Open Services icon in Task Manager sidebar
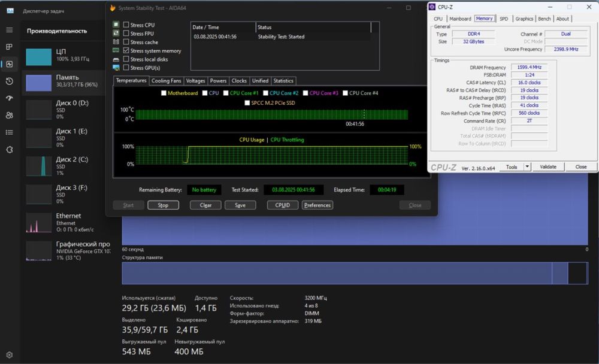Viewport: 599px width, 364px height. pyautogui.click(x=10, y=149)
